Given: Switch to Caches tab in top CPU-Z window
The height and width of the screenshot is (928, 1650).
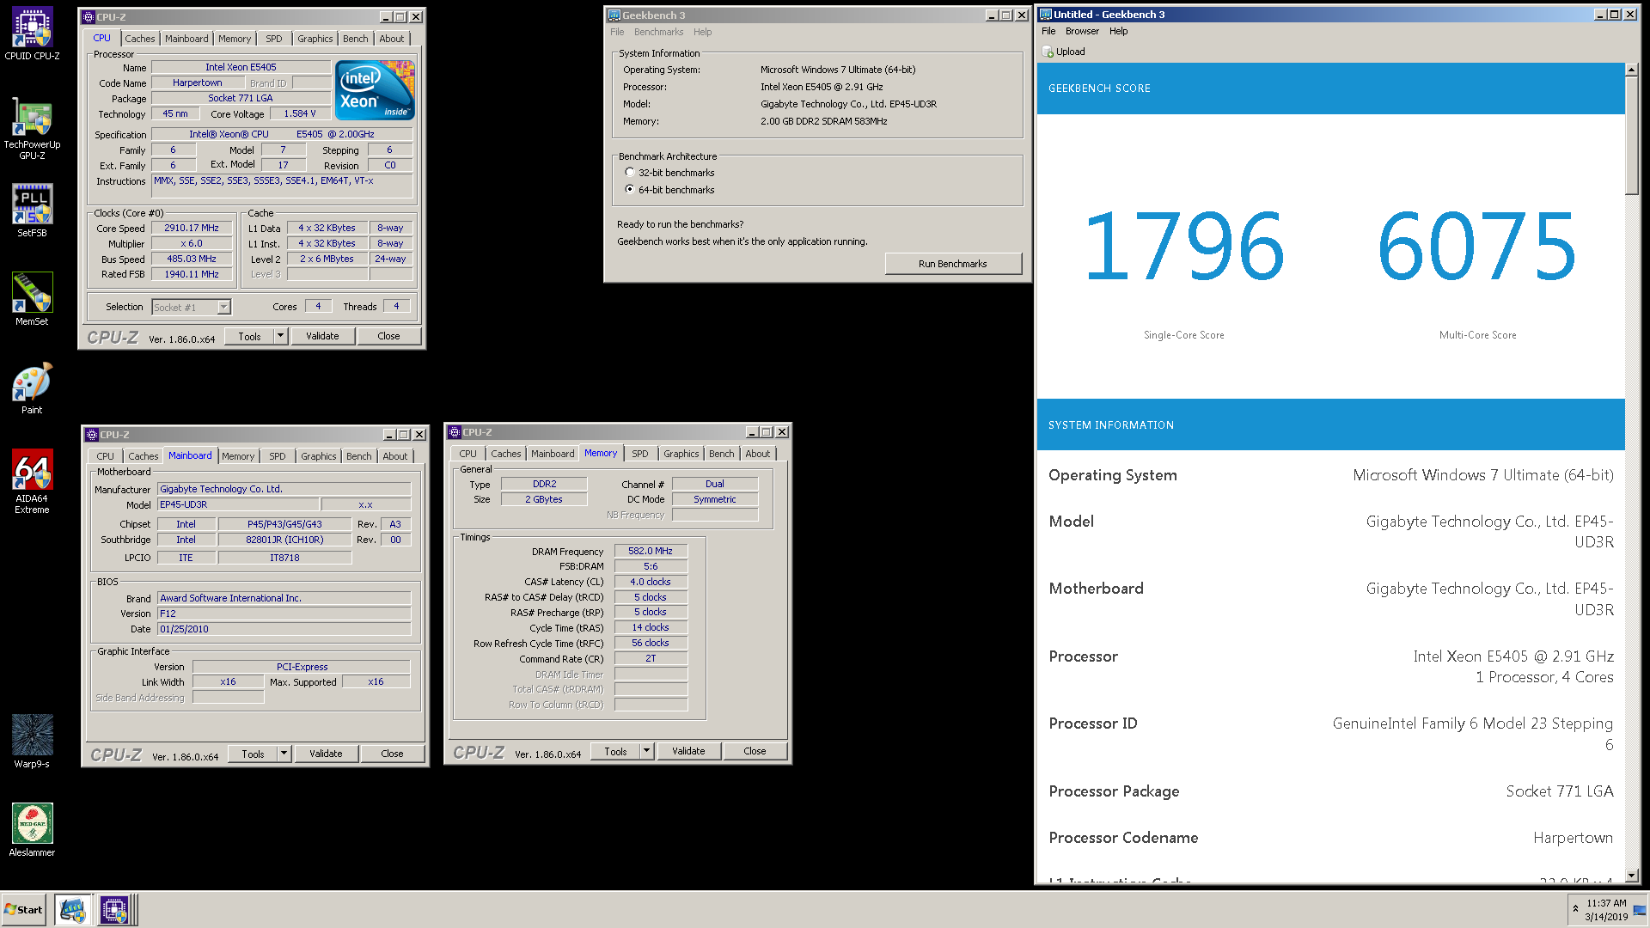Looking at the screenshot, I should pyautogui.click(x=140, y=39).
